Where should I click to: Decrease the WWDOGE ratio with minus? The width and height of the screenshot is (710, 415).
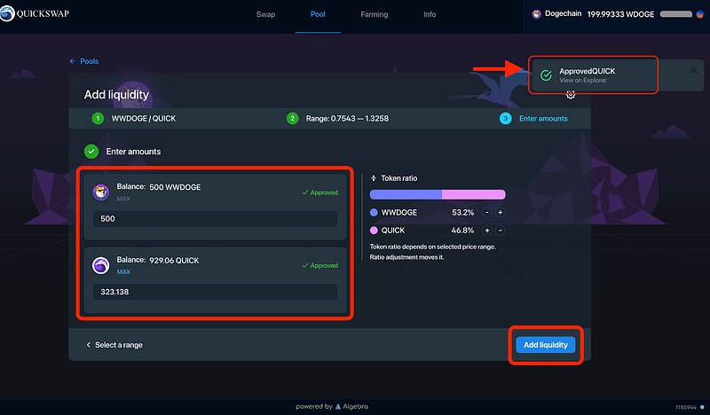coord(487,212)
